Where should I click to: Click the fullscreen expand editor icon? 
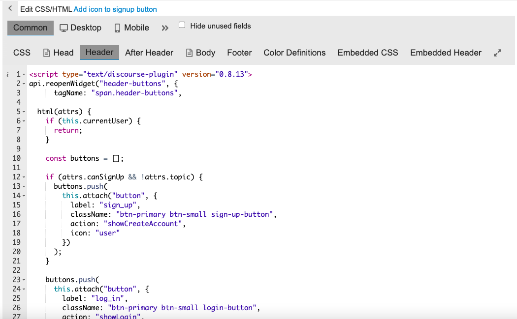[x=497, y=53]
